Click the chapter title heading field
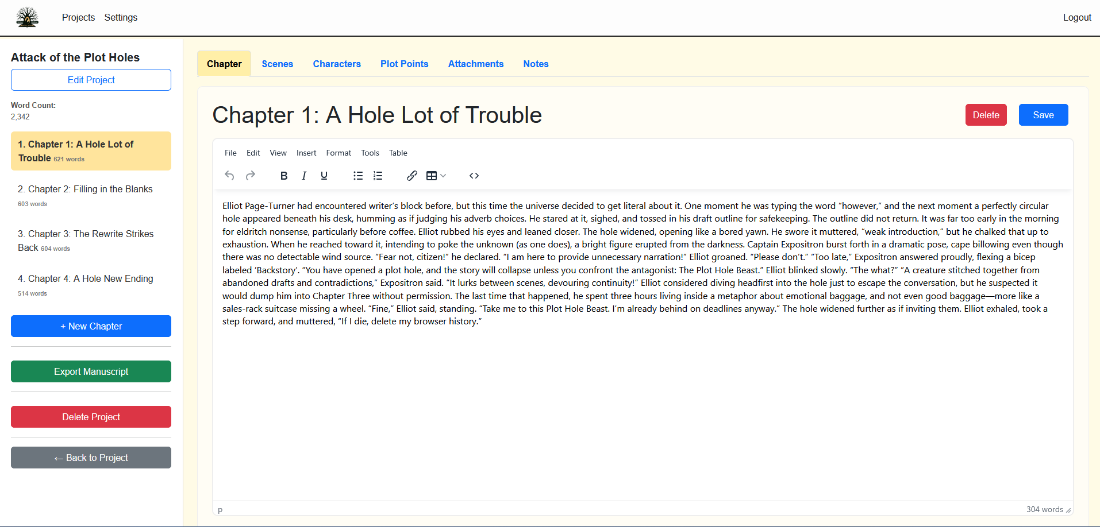Image resolution: width=1100 pixels, height=527 pixels. click(377, 115)
